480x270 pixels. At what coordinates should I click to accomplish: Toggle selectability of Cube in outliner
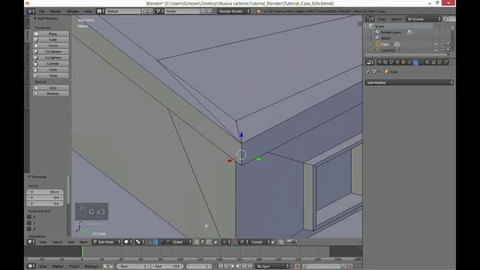click(x=442, y=44)
